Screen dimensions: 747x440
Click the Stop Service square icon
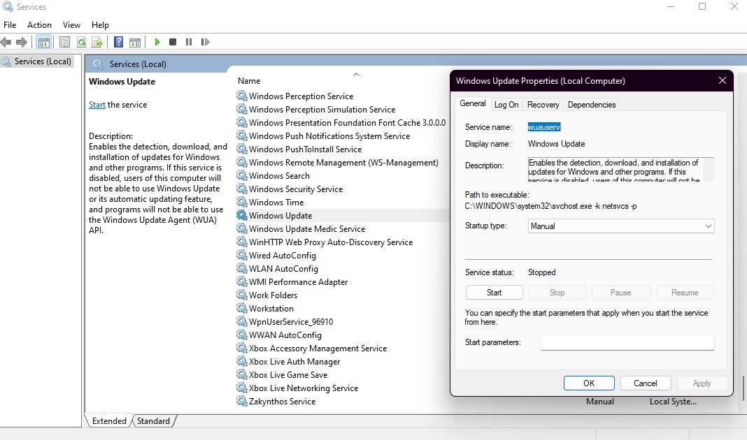173,42
